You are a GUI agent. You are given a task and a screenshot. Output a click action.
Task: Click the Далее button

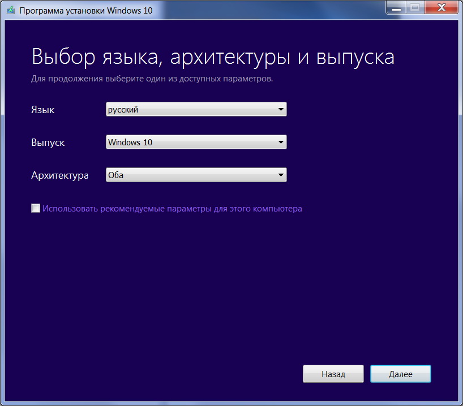click(x=400, y=374)
